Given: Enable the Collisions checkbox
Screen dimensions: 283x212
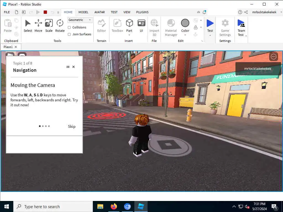Looking at the screenshot, I should [x=69, y=27].
